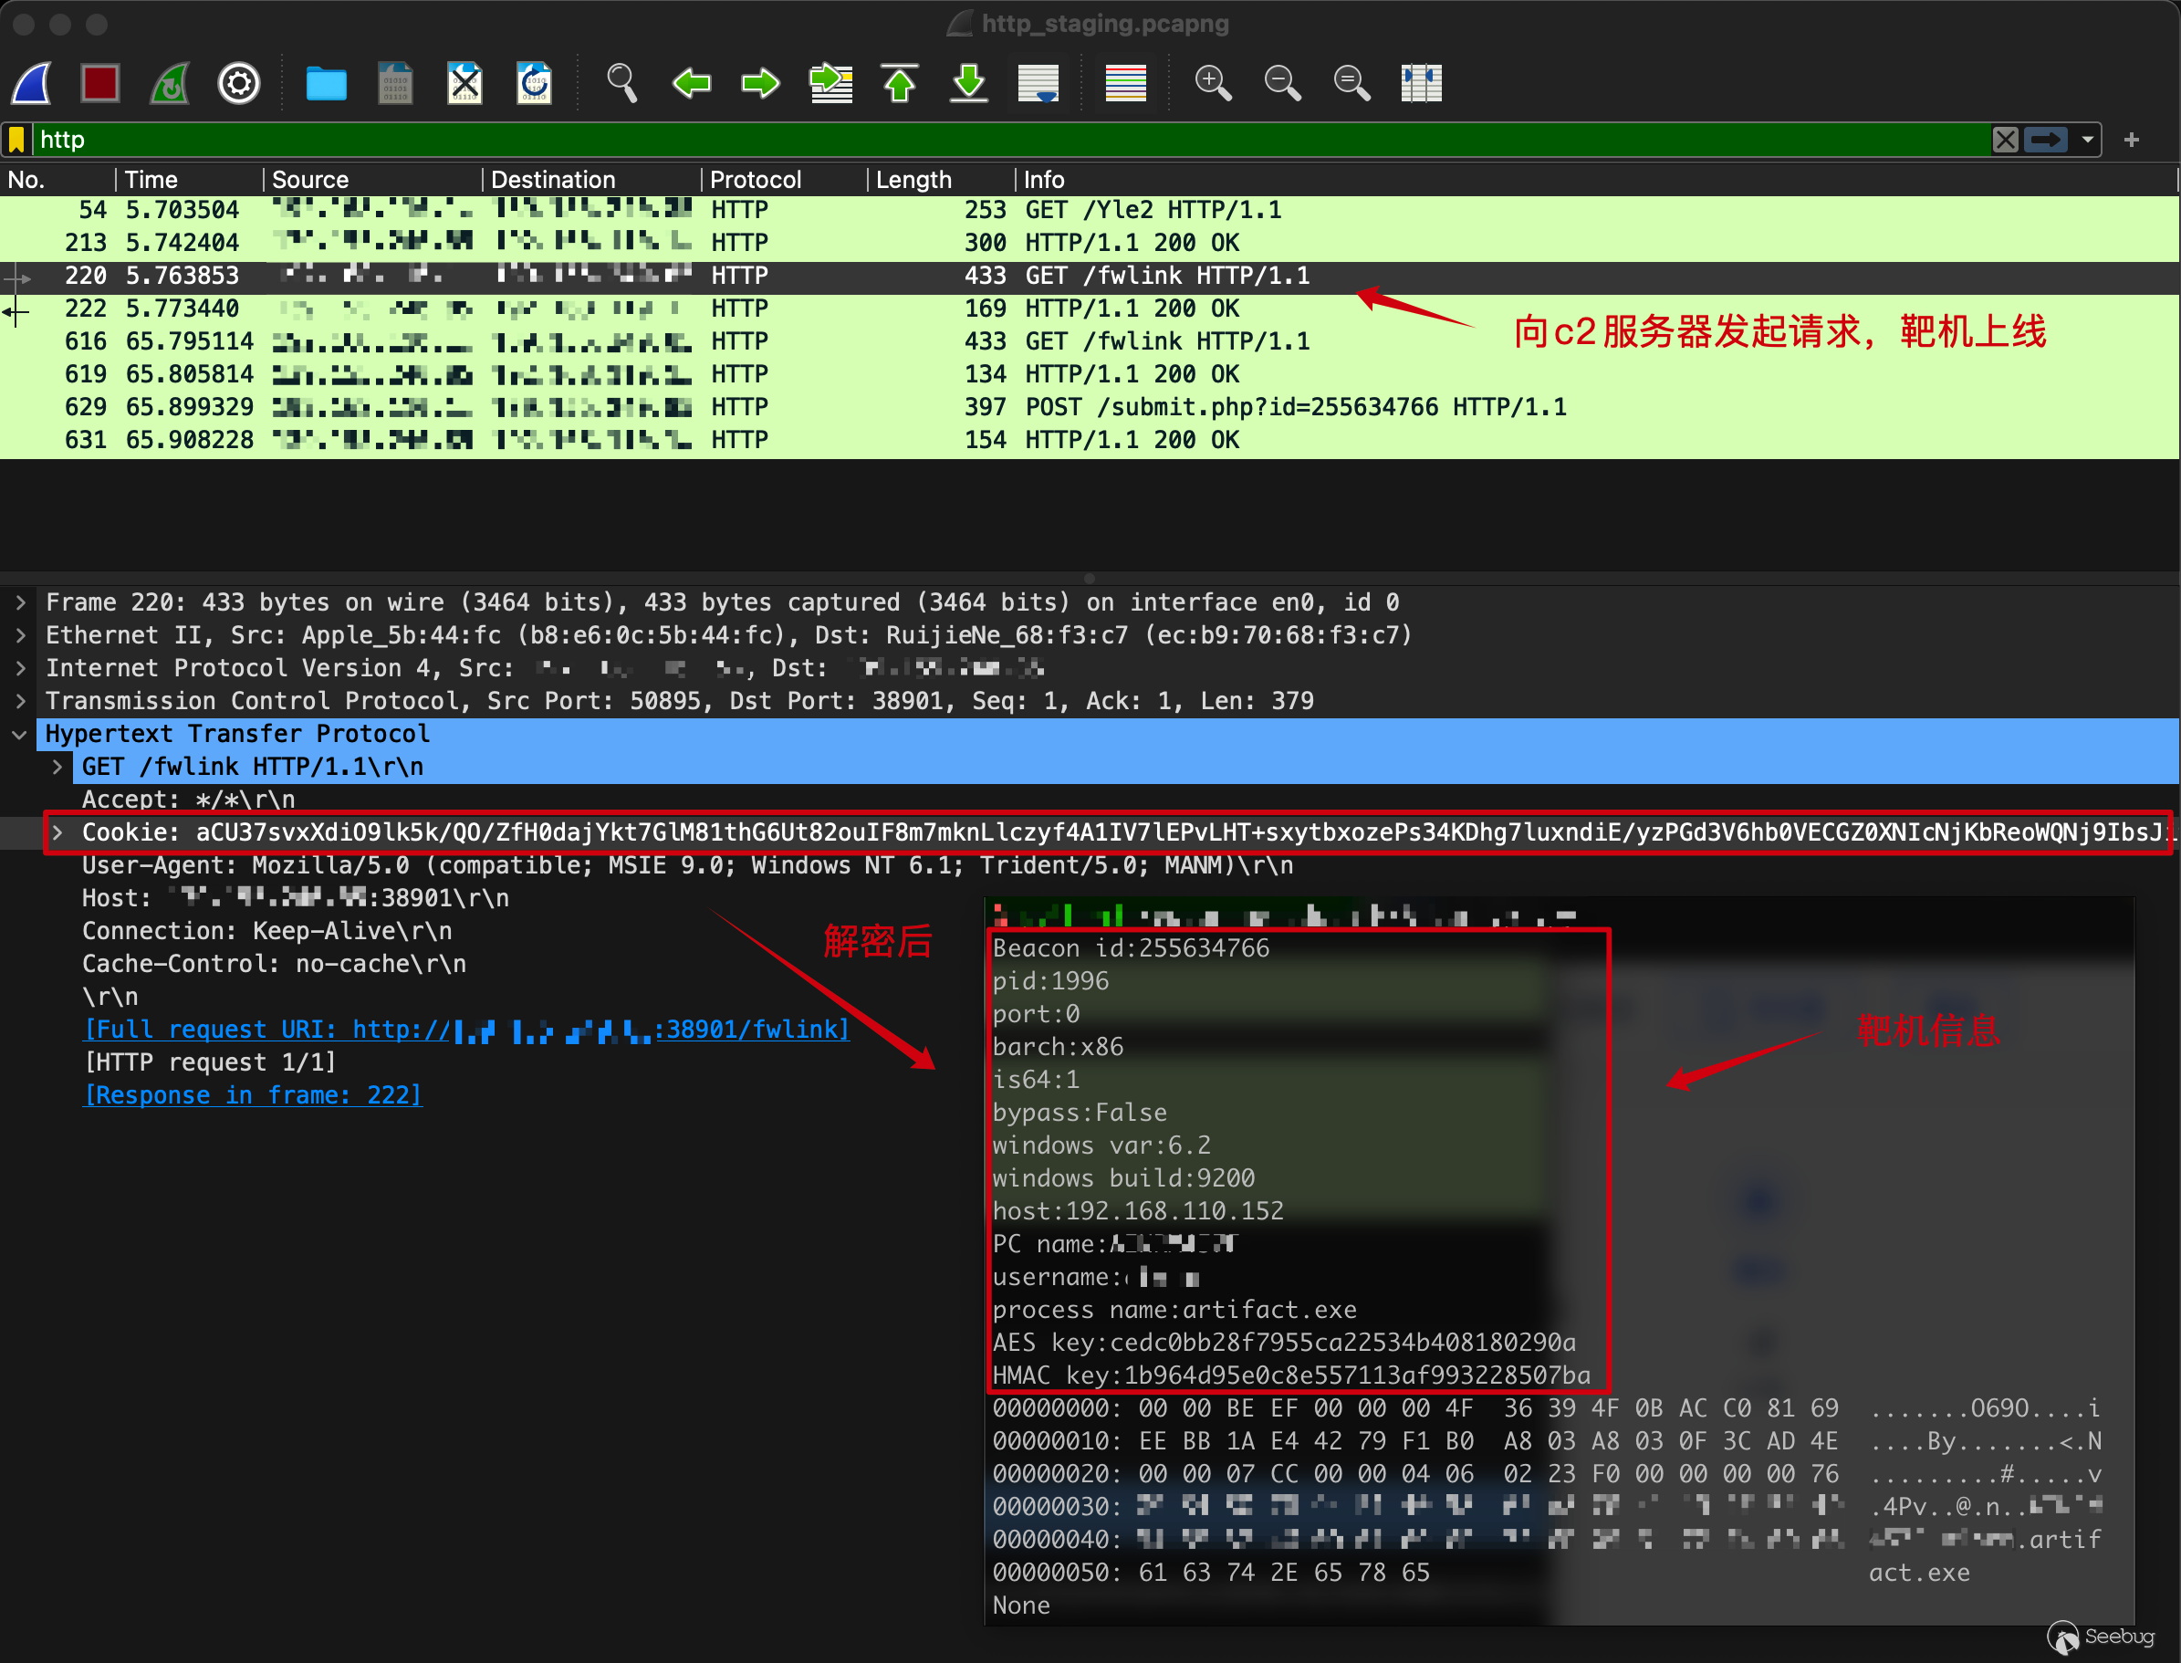Go to the first packet arrow icon
The width and height of the screenshot is (2181, 1663).
(900, 83)
